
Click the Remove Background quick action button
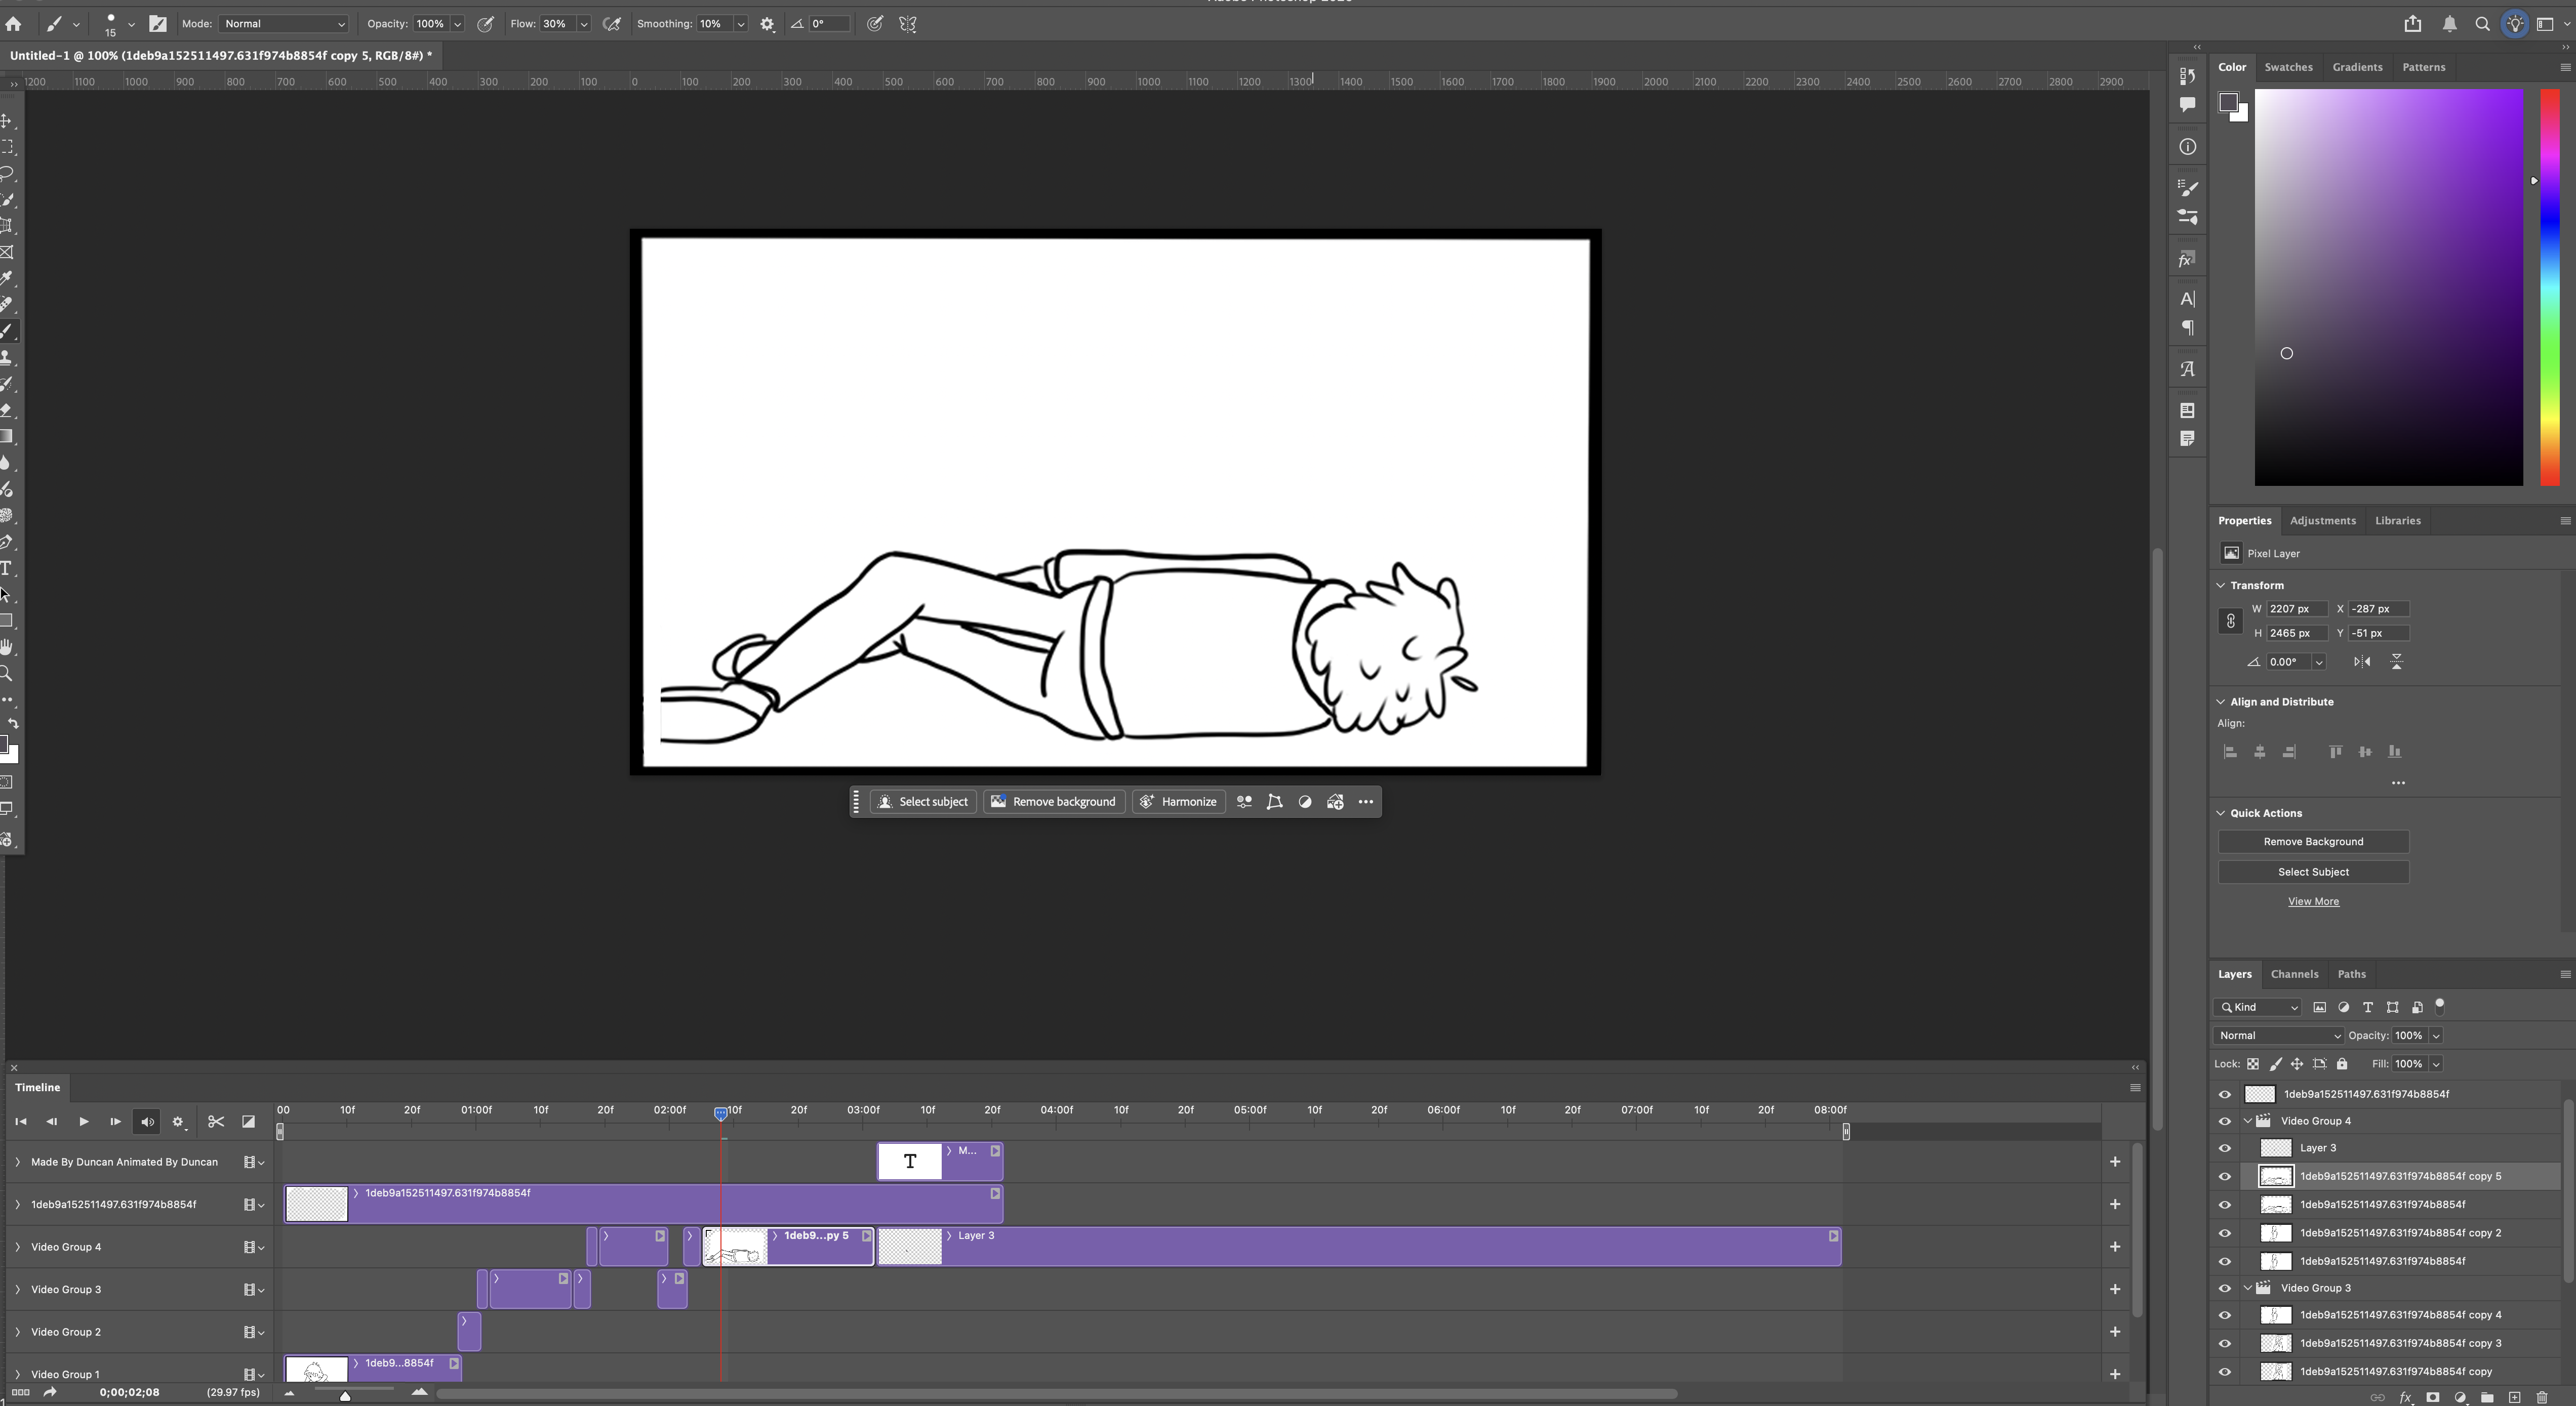click(x=2313, y=842)
